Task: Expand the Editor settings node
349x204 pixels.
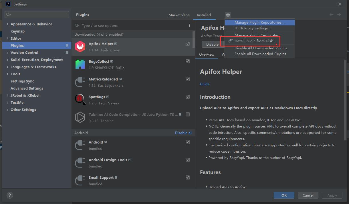Action: click(7, 39)
